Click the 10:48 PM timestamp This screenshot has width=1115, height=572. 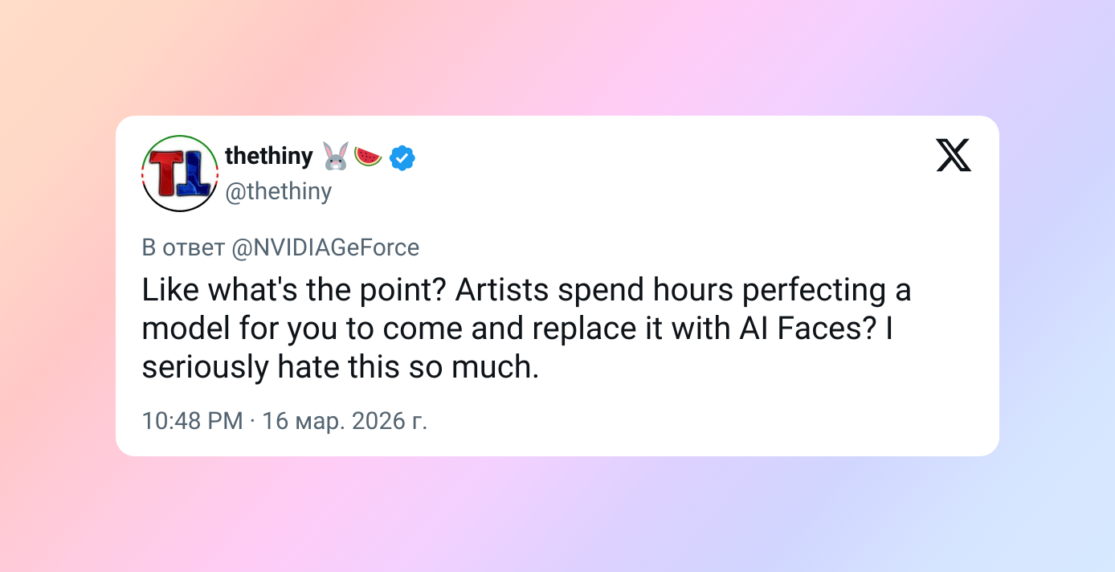point(193,420)
